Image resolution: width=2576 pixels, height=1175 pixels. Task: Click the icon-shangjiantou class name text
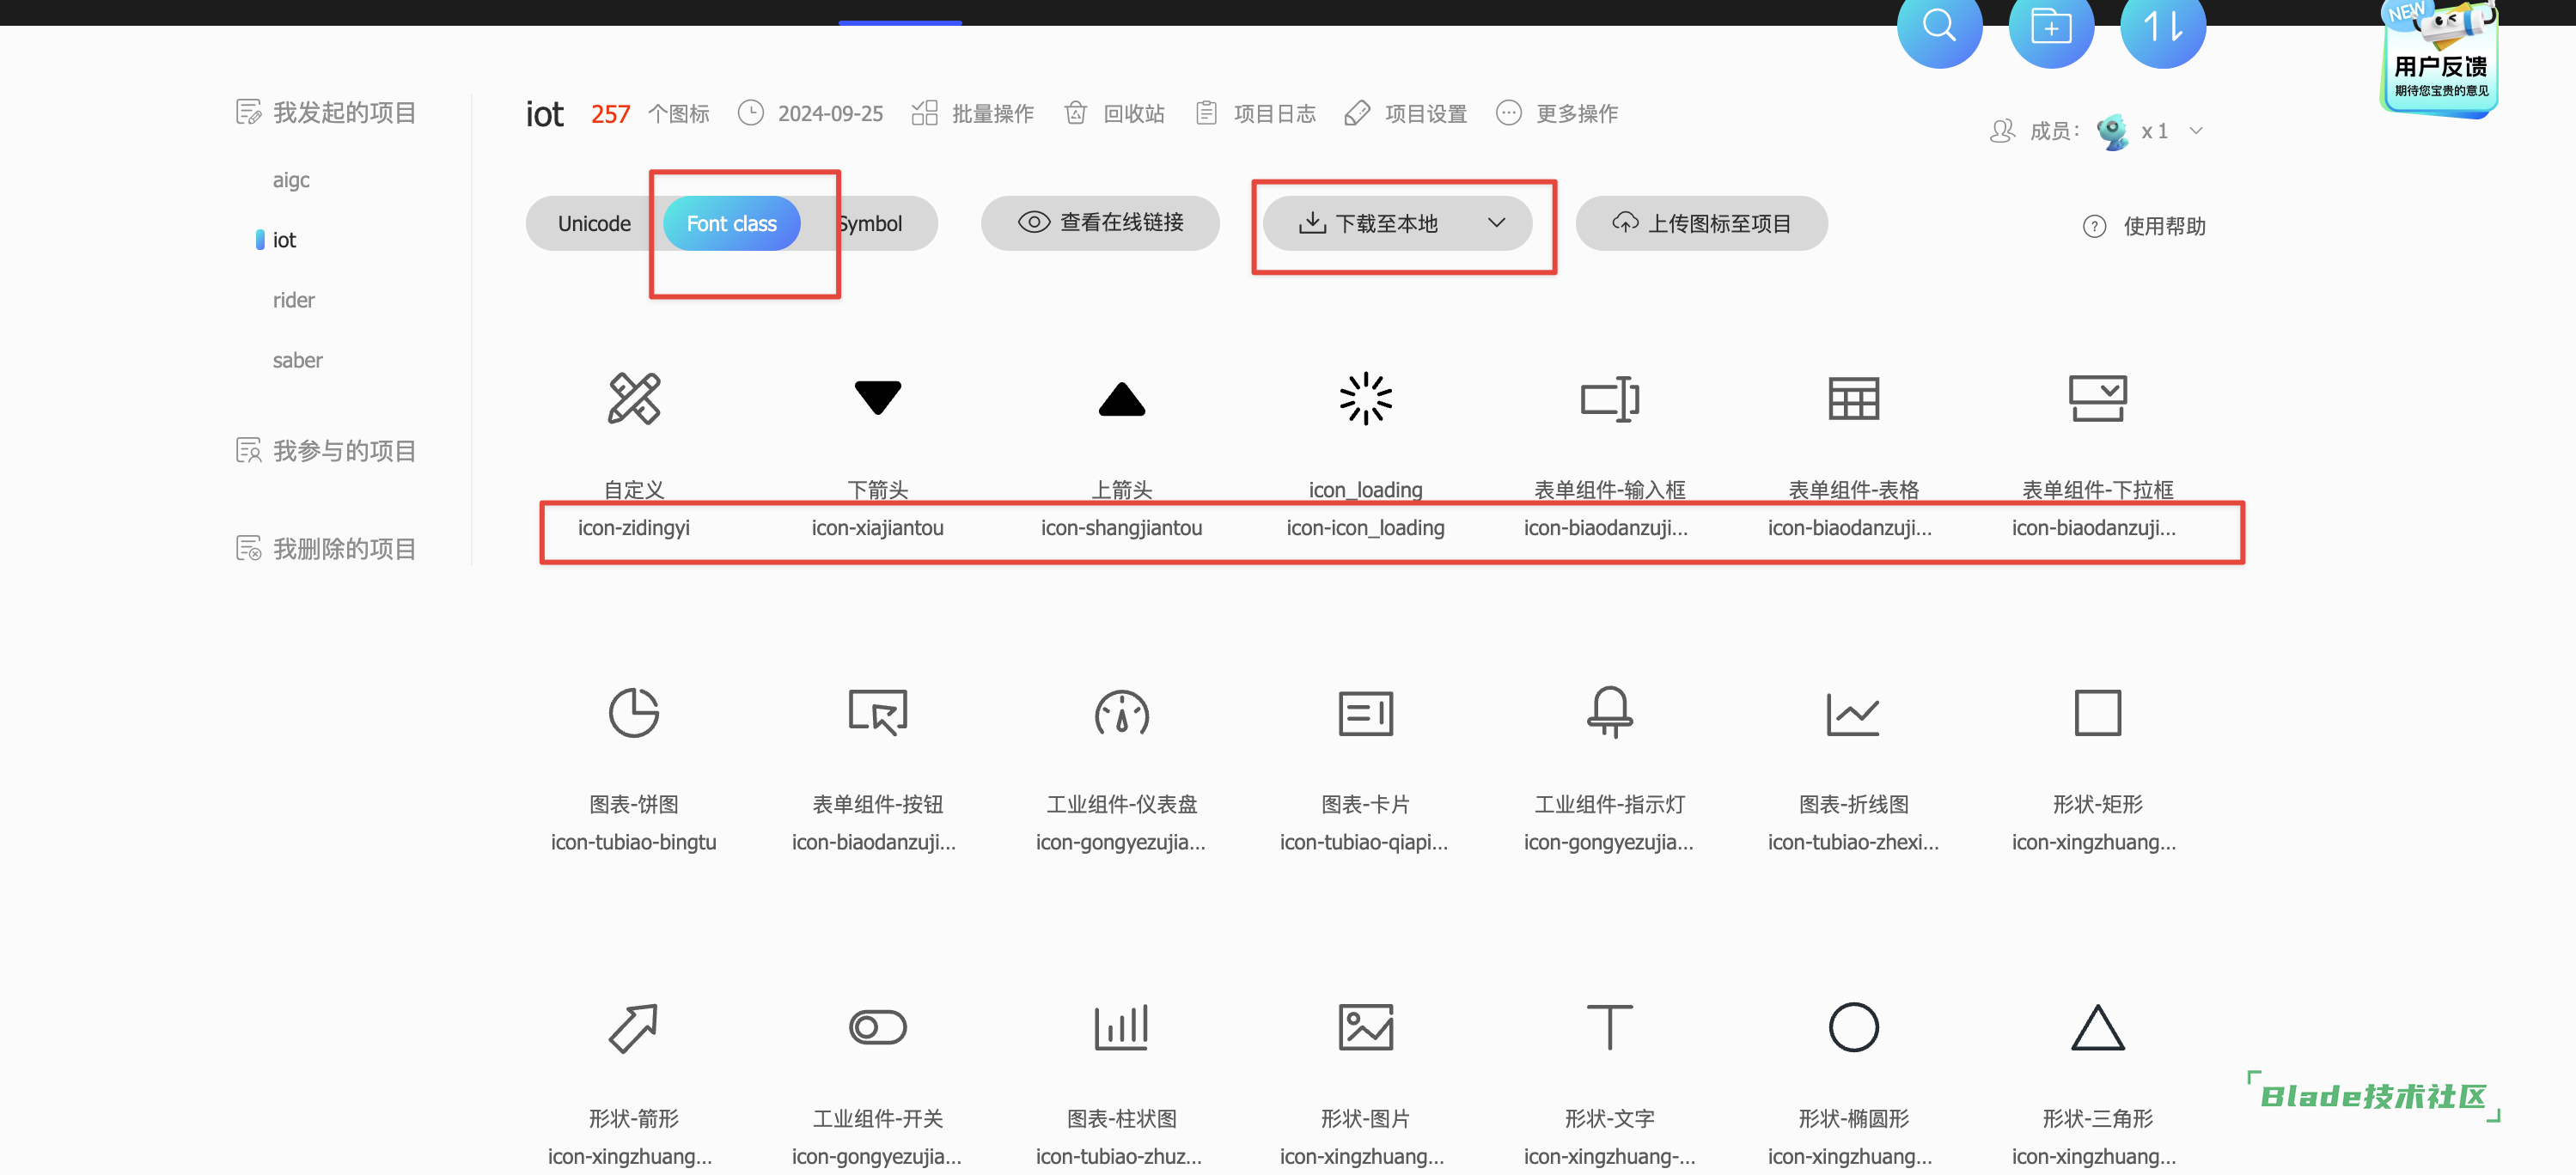[1122, 528]
